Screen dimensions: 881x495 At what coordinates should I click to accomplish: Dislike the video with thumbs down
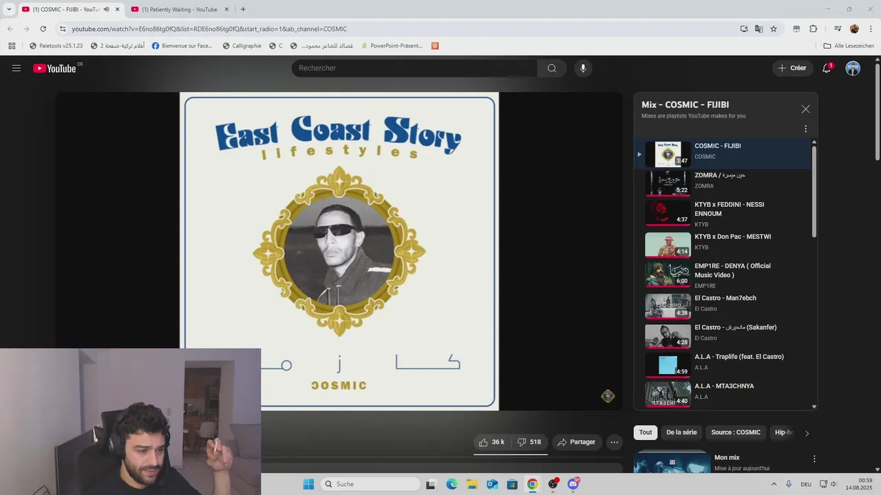pos(529,442)
